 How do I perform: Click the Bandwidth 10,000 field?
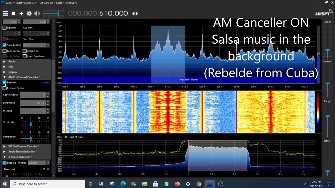pos(33,103)
